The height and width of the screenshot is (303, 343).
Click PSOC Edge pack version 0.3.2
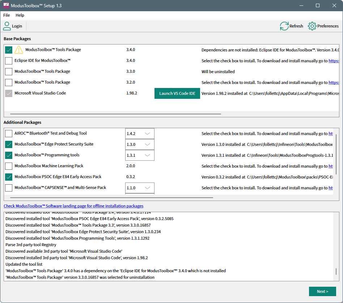(x=131, y=177)
